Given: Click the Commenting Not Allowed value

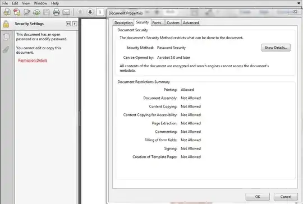Looking at the screenshot, I should click(191, 132).
